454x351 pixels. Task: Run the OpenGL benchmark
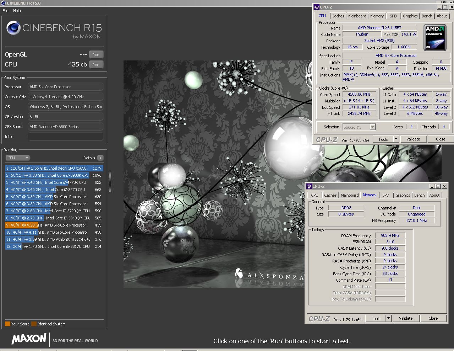[x=96, y=55]
